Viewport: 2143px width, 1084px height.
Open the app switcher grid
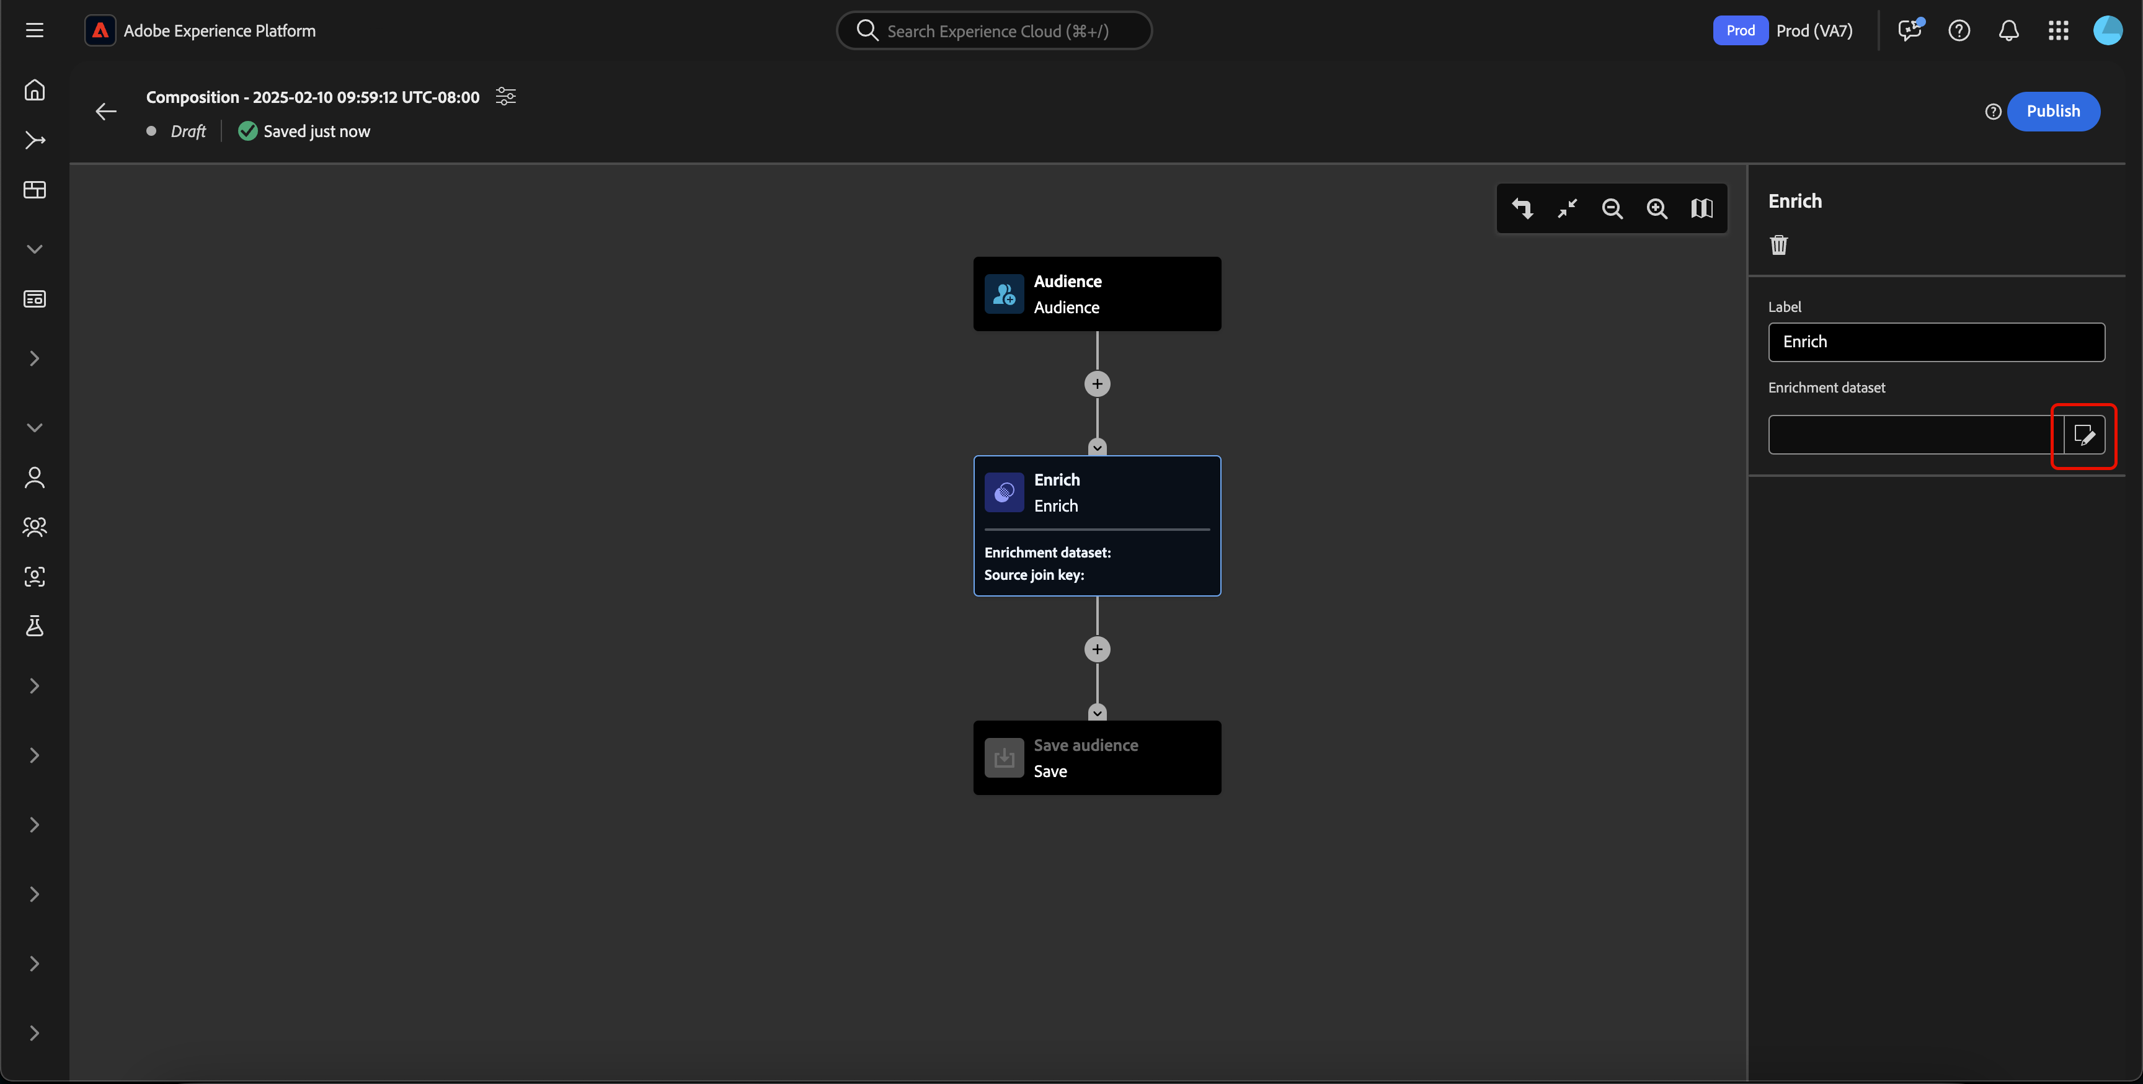[x=2058, y=31]
